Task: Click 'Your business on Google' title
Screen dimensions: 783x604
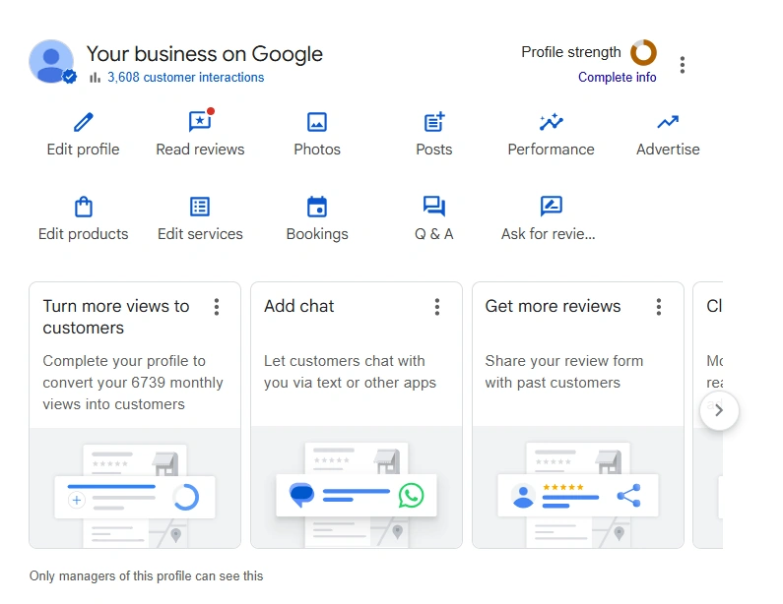Action: (x=205, y=54)
